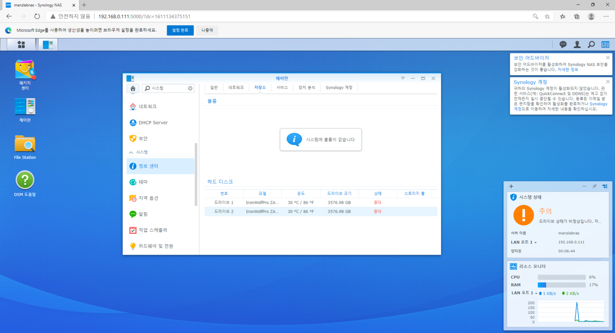
Task: Open account options via the person icon
Action: [x=577, y=44]
